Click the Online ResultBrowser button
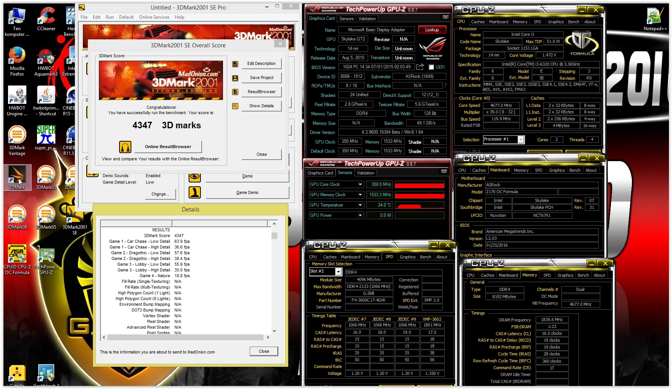Screen dimensions: 672x389 168,147
